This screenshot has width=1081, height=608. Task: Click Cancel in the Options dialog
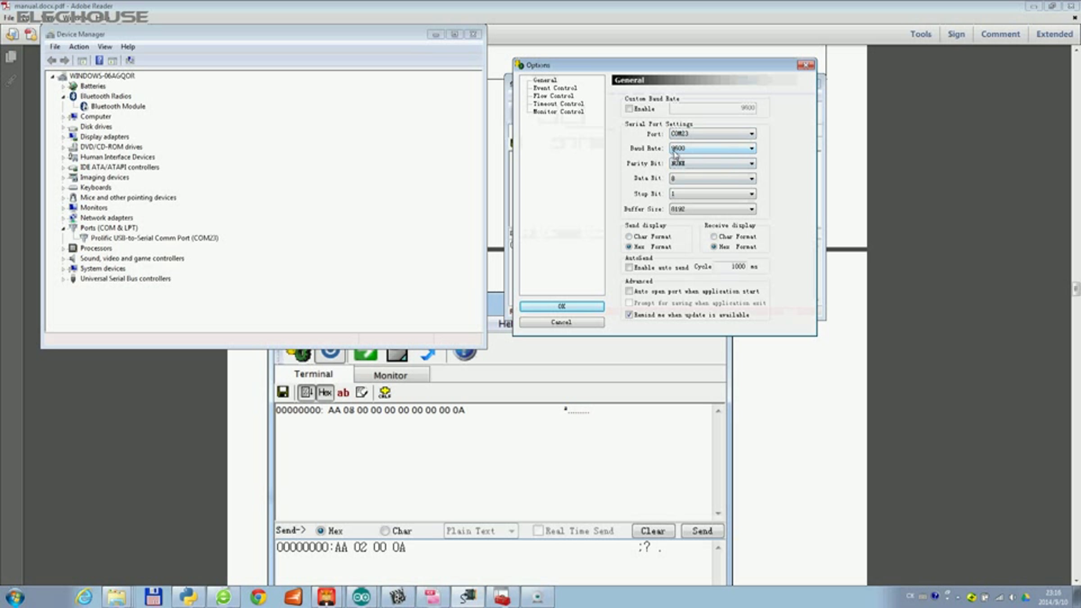562,322
